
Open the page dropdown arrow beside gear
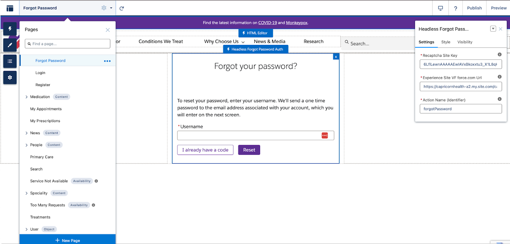point(111,8)
